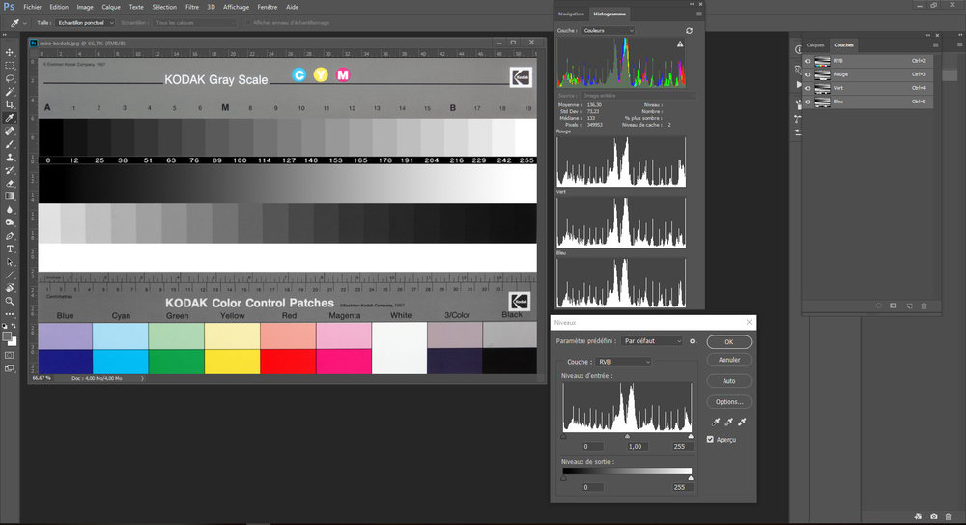Select the Zoom tool
966x525 pixels.
10,301
